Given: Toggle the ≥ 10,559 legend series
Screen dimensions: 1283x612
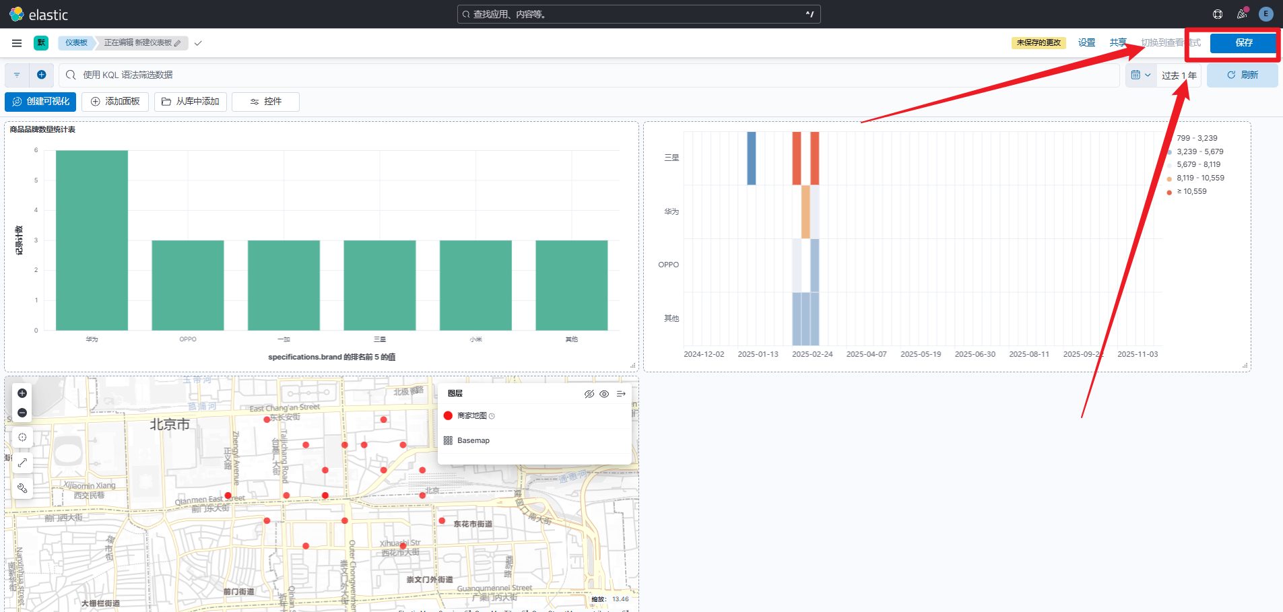Looking at the screenshot, I should coord(1191,191).
